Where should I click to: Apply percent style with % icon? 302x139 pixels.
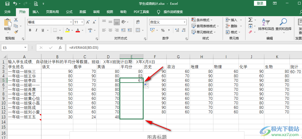[163, 30]
